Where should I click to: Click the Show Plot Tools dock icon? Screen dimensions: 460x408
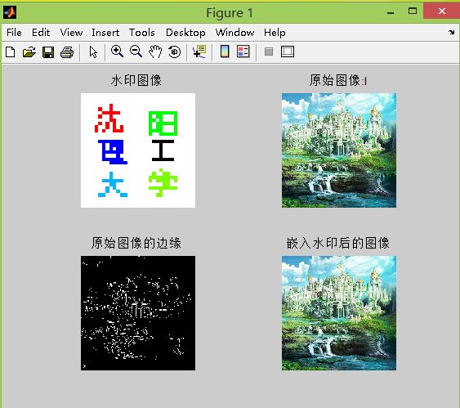click(288, 52)
